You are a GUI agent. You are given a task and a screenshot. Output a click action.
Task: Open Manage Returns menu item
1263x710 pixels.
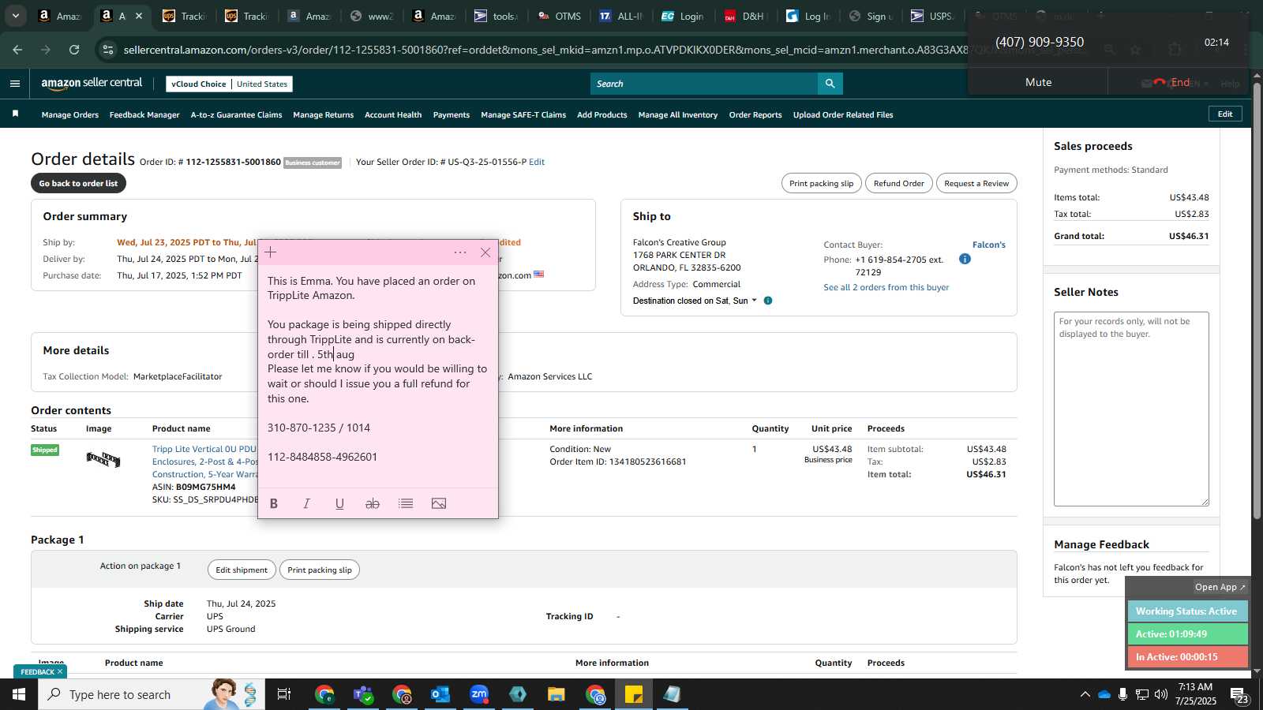324,115
